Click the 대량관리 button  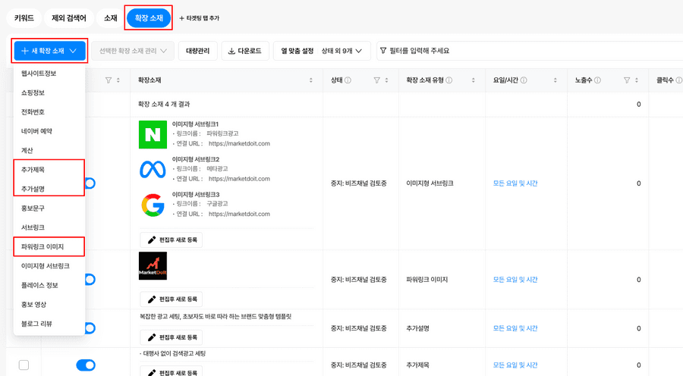pyautogui.click(x=198, y=51)
